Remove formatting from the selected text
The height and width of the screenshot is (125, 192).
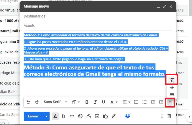pyautogui.click(x=172, y=80)
